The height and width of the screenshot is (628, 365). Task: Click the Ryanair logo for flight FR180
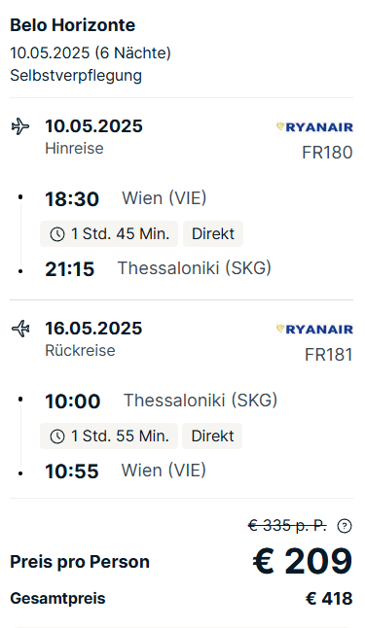click(314, 127)
